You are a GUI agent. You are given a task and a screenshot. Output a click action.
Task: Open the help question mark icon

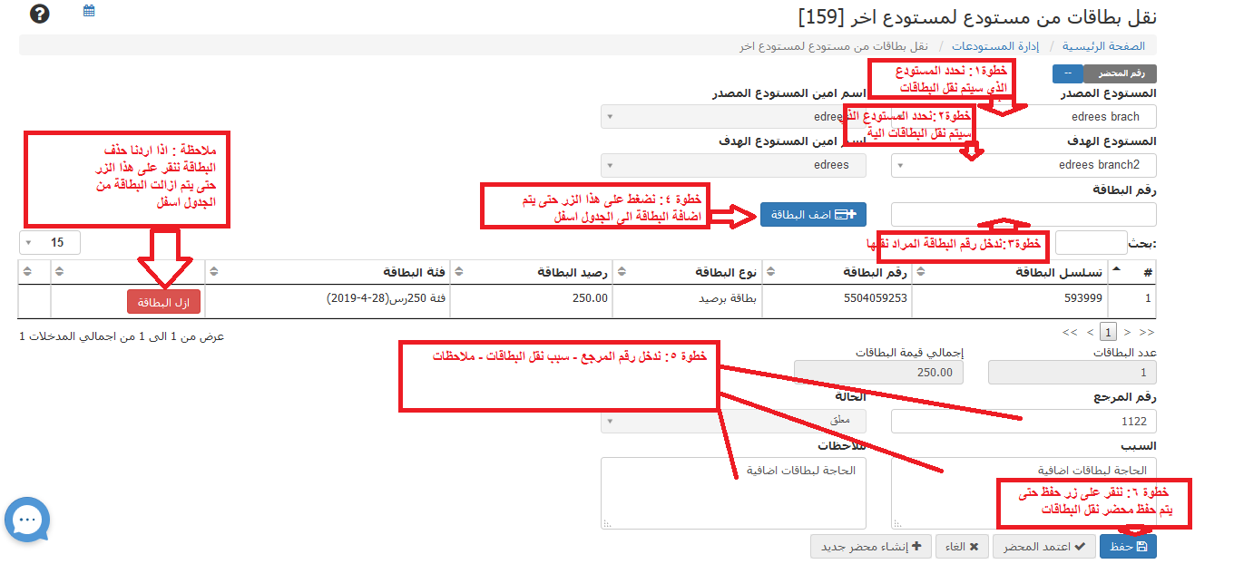pos(40,14)
